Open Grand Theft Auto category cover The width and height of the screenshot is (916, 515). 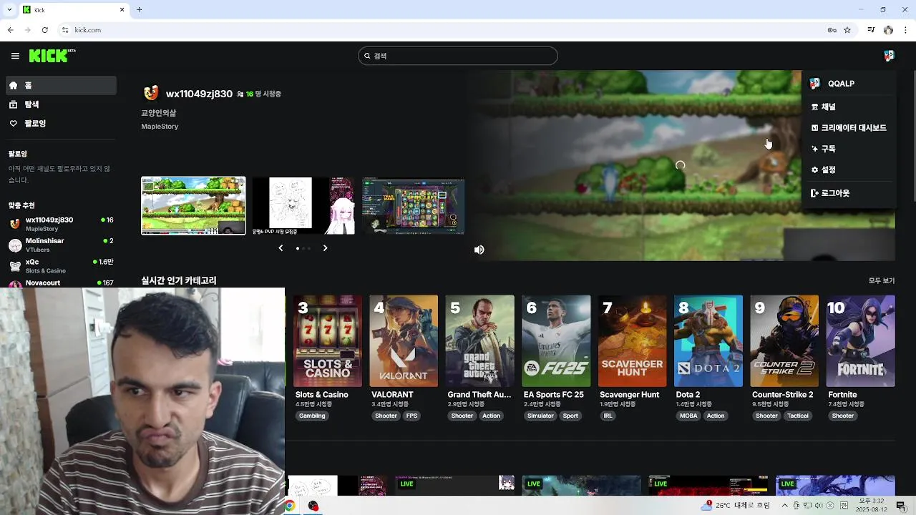pos(479,340)
